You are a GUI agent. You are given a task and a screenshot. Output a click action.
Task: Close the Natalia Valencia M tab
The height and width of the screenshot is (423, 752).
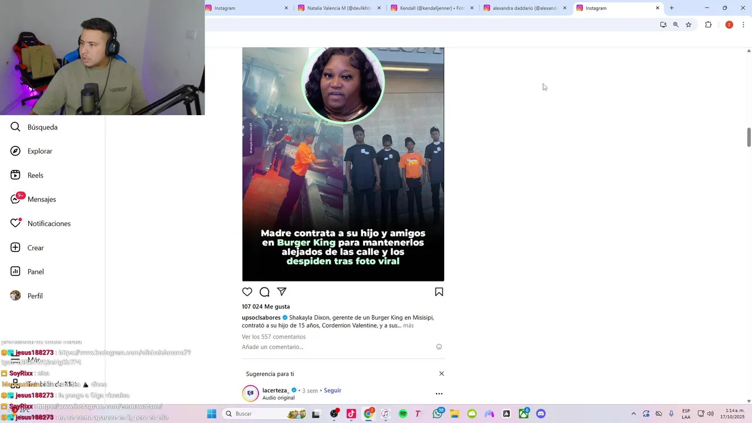pyautogui.click(x=379, y=8)
